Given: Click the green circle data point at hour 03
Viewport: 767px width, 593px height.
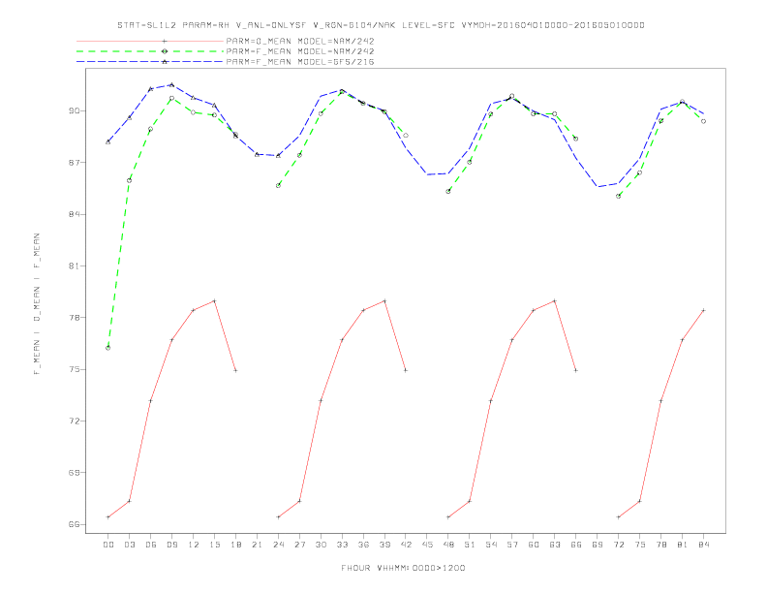Looking at the screenshot, I should 129,180.
